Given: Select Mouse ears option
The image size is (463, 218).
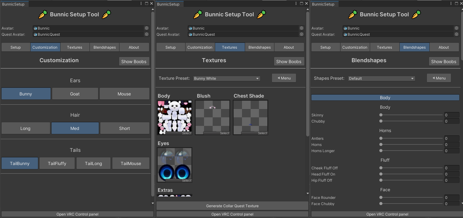Looking at the screenshot, I should (124, 94).
